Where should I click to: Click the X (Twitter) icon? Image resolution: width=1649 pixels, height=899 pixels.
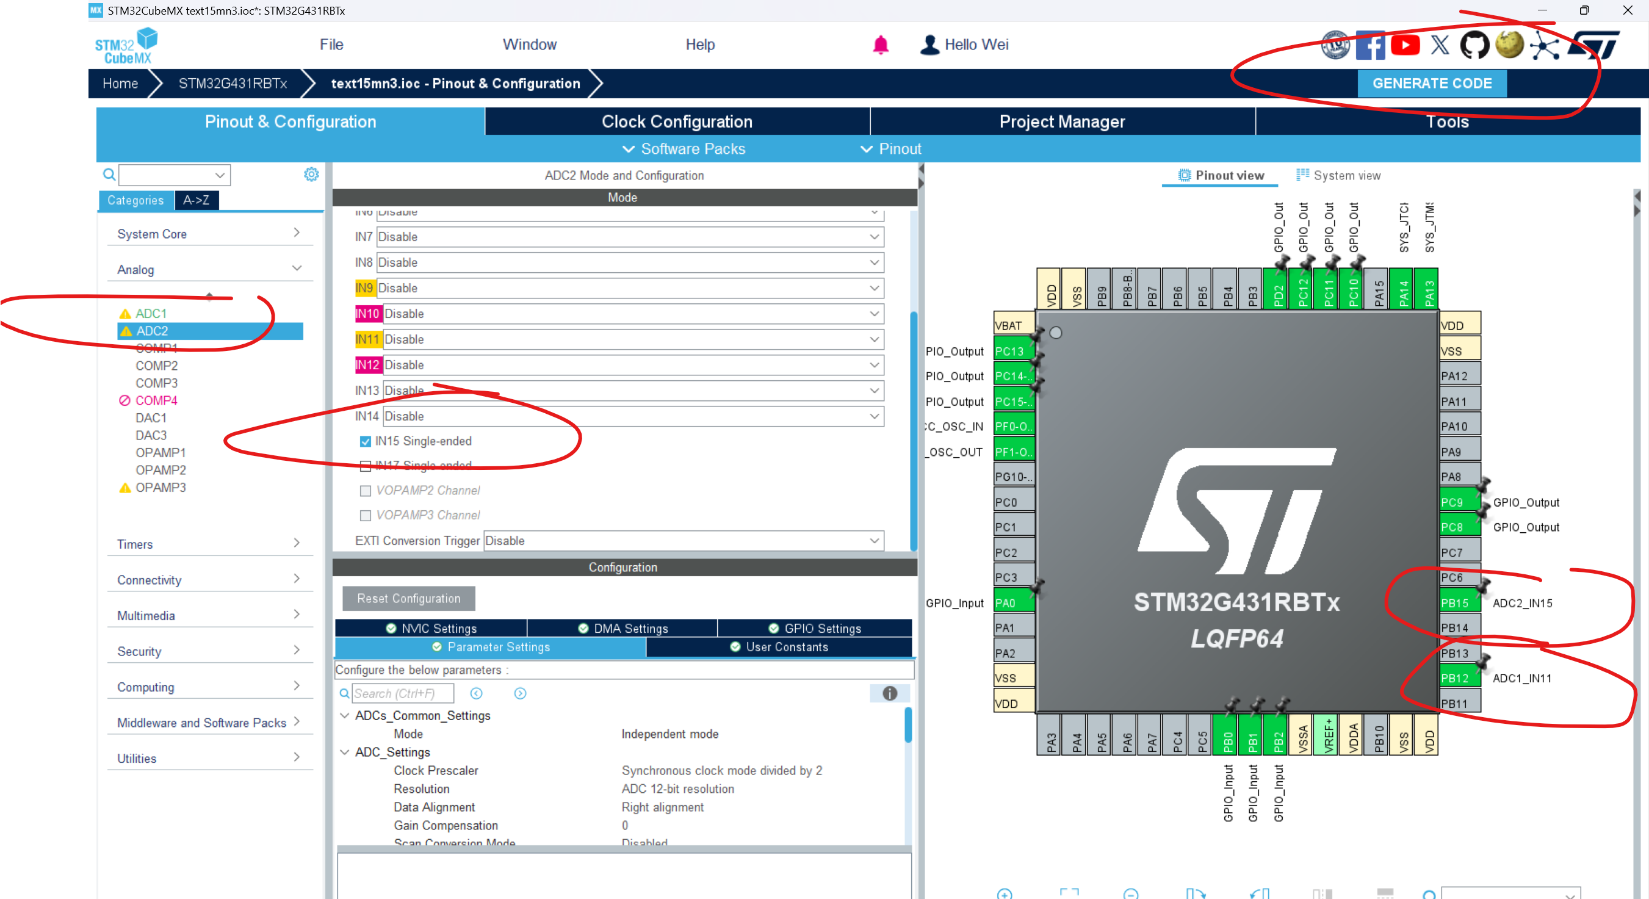tap(1440, 45)
